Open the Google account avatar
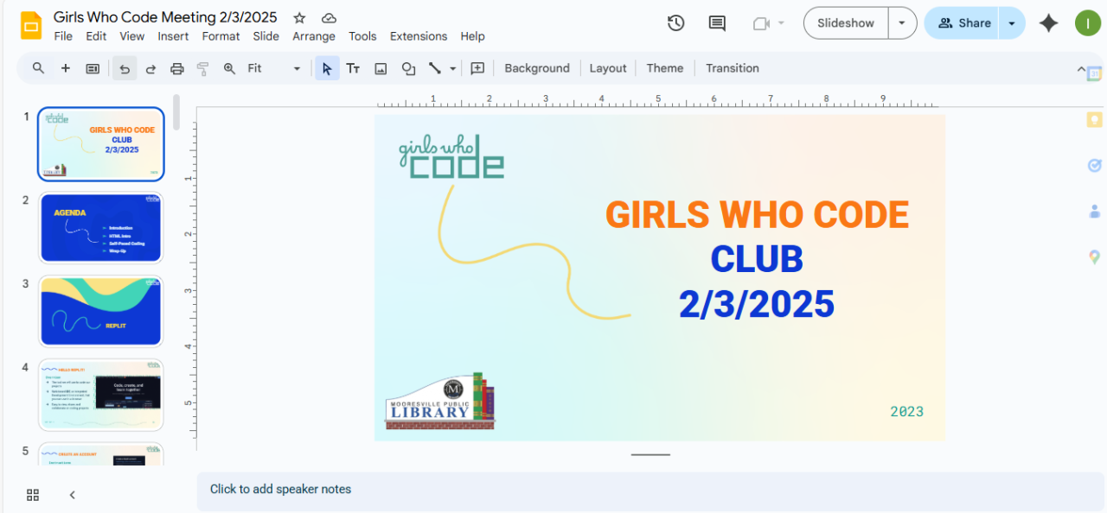 (1087, 23)
